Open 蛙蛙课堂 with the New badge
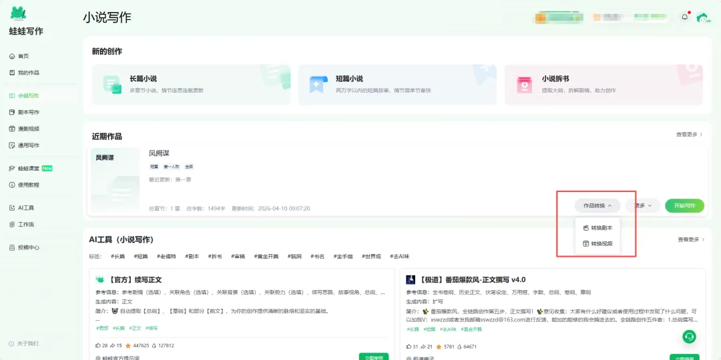Viewport: 721px width, 360px height. coord(31,168)
